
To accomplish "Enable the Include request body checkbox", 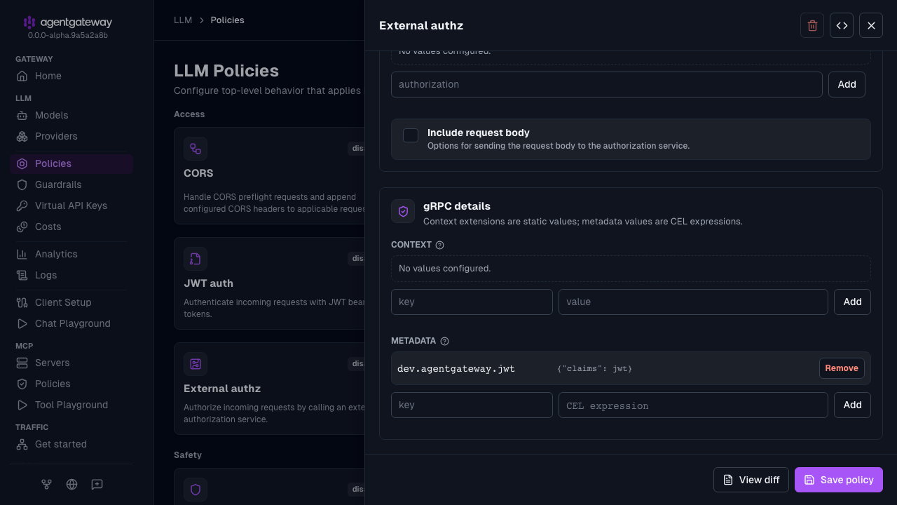I will click(x=411, y=135).
